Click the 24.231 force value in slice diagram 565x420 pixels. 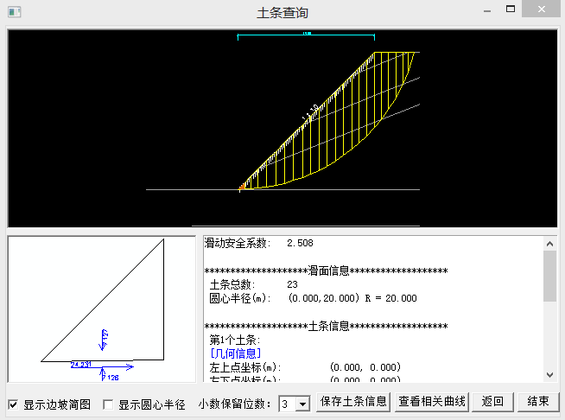tap(80, 365)
